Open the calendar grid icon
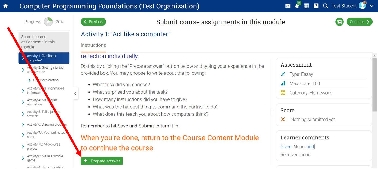 click(x=306, y=6)
